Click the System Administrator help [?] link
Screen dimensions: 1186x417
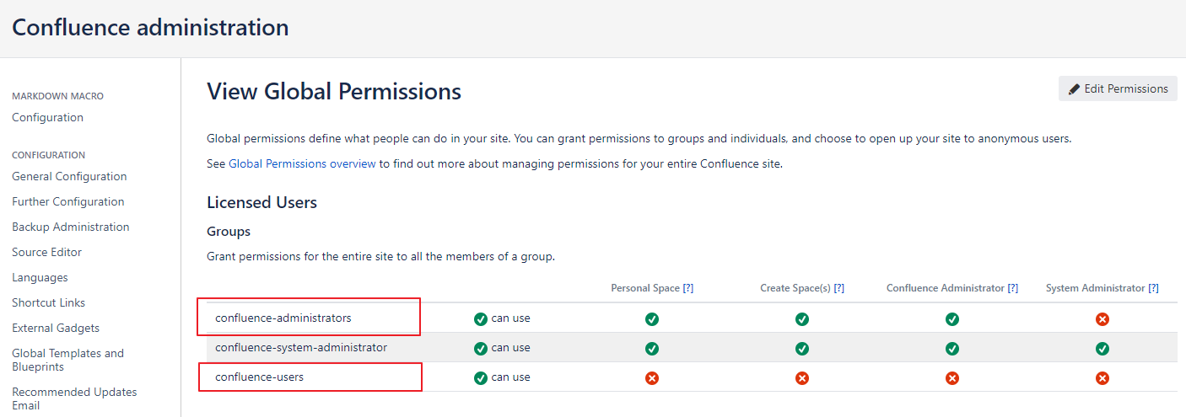click(x=1153, y=288)
